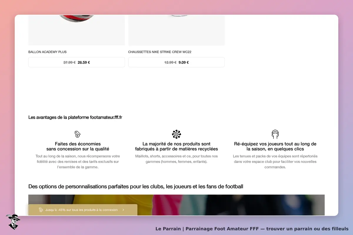This screenshot has width=353, height=235.
Task: Click the tag icon in the gold banner
Action: [x=41, y=210]
